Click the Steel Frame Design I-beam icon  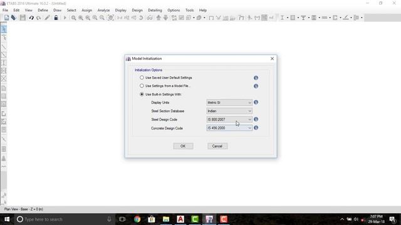click(282, 17)
